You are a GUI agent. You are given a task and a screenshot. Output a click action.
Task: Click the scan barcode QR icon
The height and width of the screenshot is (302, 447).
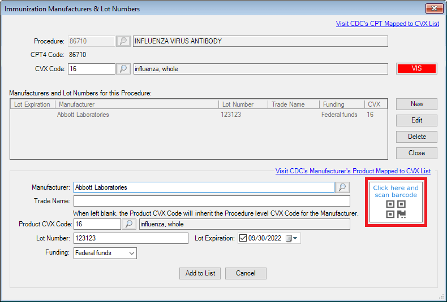(397, 208)
